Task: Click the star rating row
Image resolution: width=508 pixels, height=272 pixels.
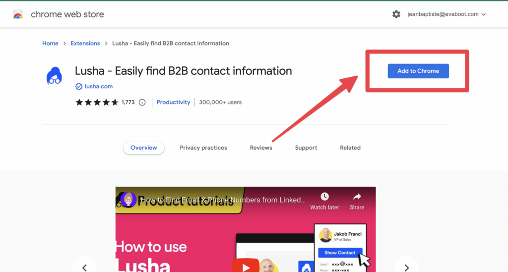Action: point(97,103)
